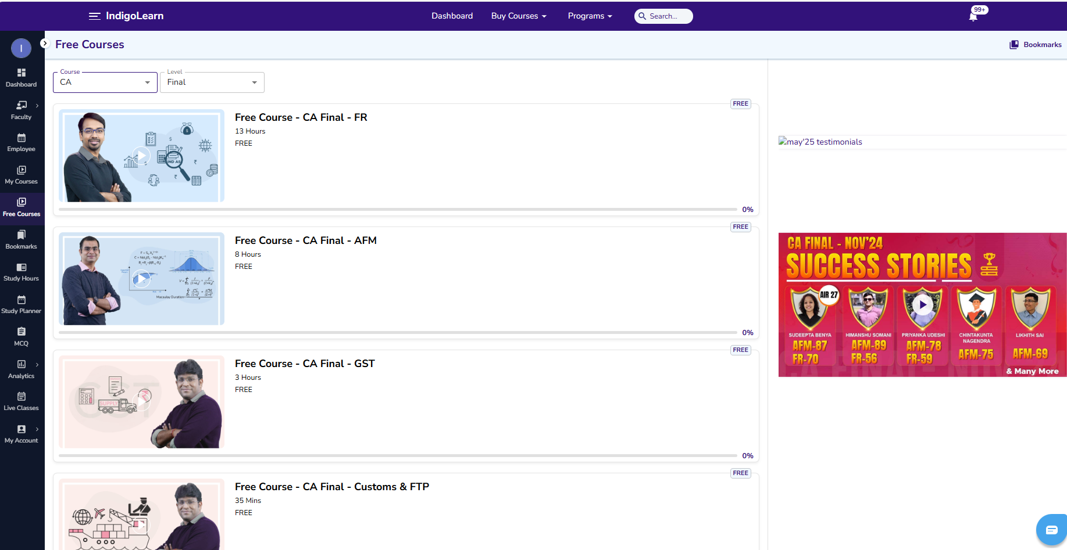
Task: Open the notifications bell icon
Action: click(973, 16)
